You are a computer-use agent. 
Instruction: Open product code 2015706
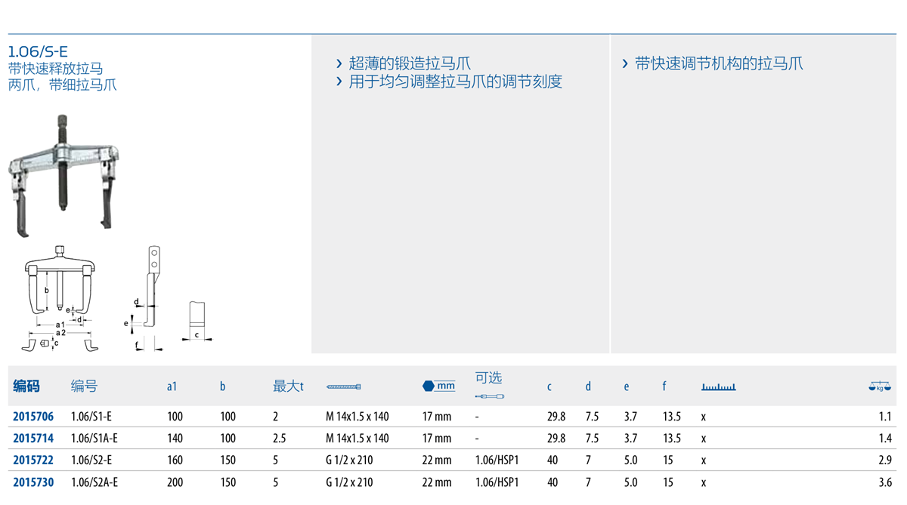(33, 417)
